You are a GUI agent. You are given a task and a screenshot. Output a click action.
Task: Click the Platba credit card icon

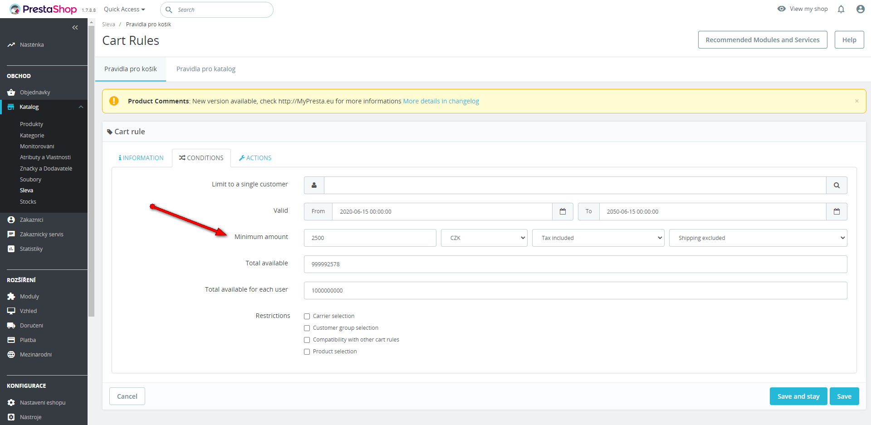pos(11,340)
